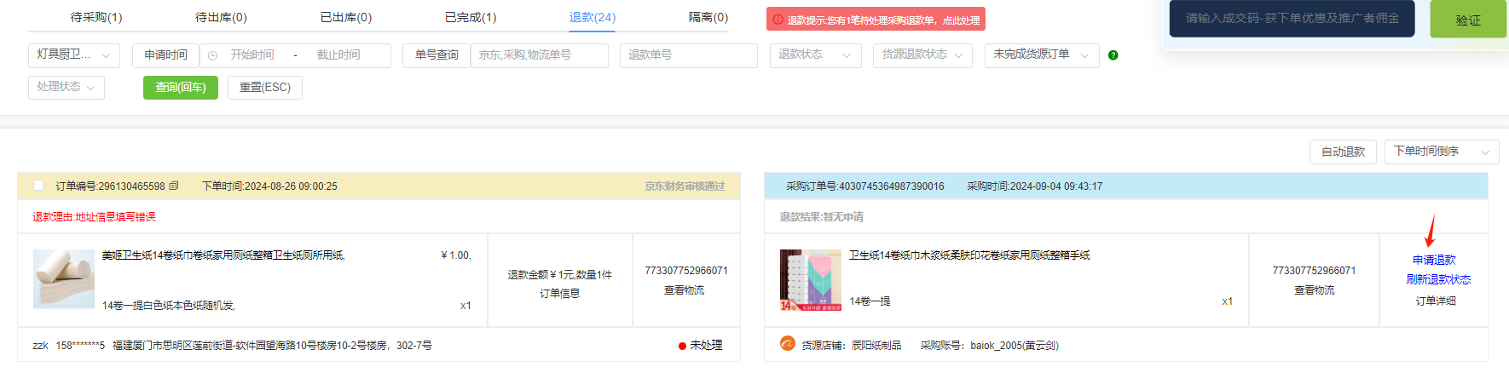Viewport: 1509px width, 384px height.
Task: Click the clock icon in the date range field
Action: pyautogui.click(x=212, y=55)
